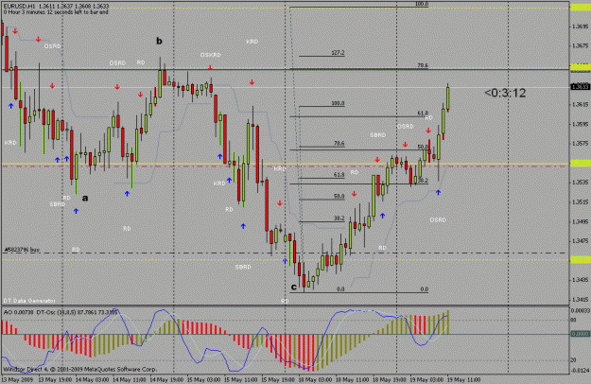Select the 14 May 03:00 time label
The height and width of the screenshot is (384, 591).
93,379
